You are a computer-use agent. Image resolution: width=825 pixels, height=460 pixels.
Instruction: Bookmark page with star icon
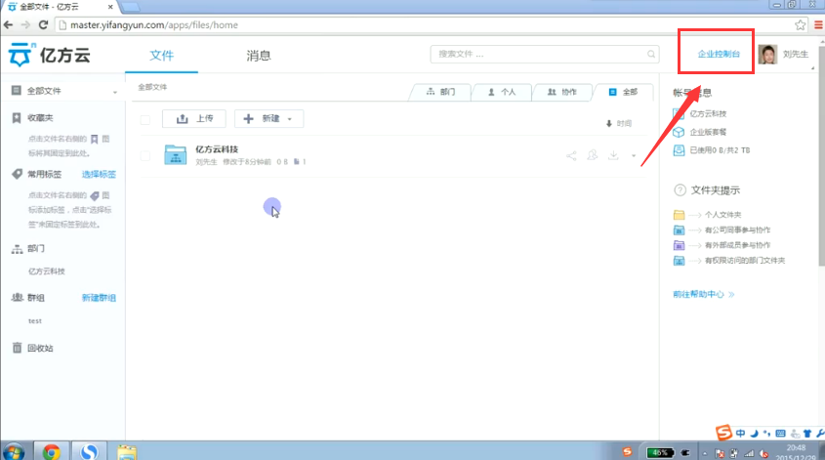point(801,24)
